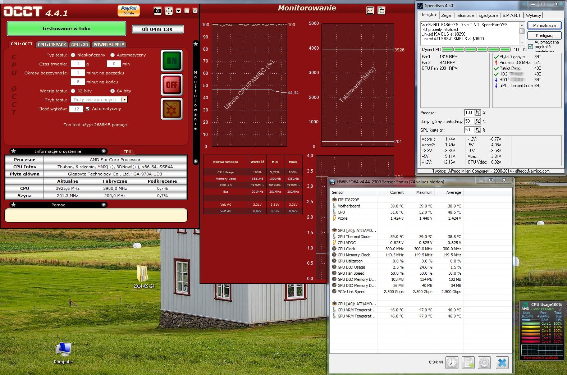Click the green checkmark beside Płyta Gigabyte
The height and width of the screenshot is (375, 567).
point(496,57)
